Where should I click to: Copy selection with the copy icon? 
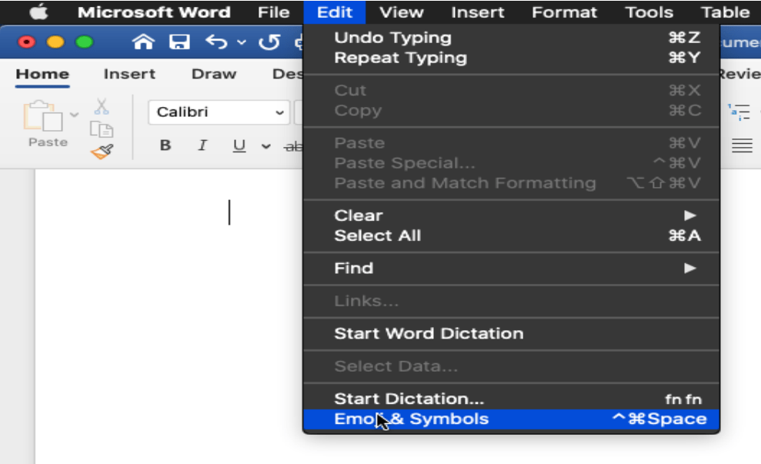(x=102, y=129)
